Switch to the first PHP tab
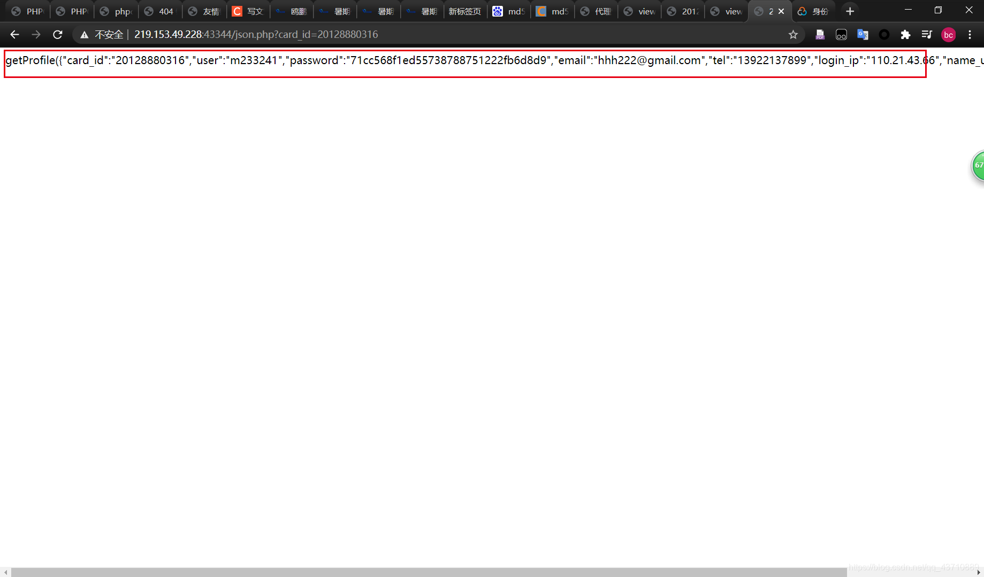Image resolution: width=984 pixels, height=577 pixels. 28,11
